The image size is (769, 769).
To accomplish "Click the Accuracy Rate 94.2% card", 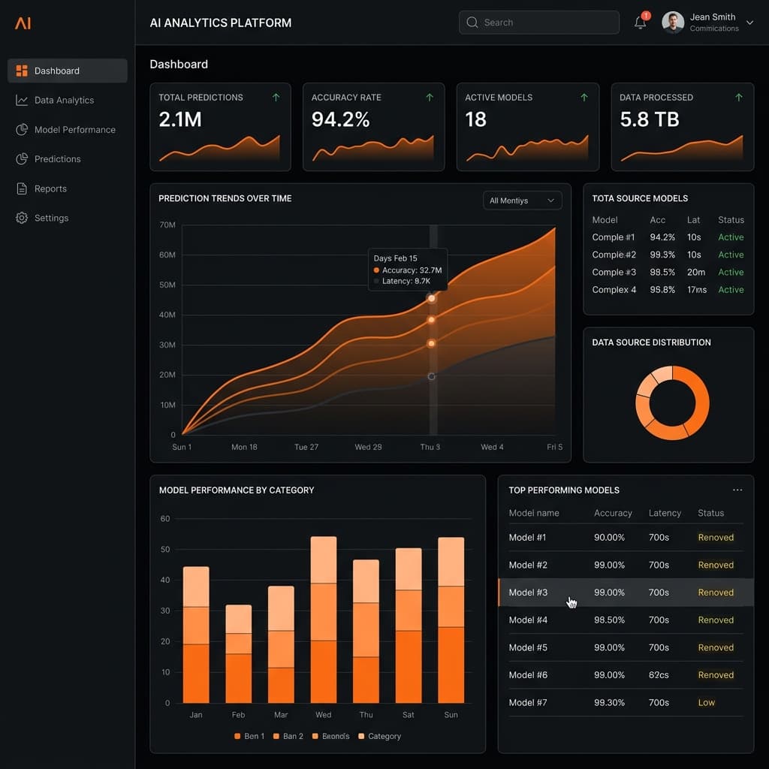I will click(374, 127).
